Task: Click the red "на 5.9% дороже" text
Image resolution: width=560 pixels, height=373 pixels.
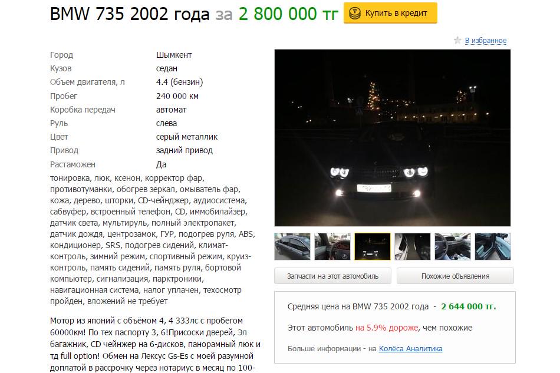Action: coord(387,328)
